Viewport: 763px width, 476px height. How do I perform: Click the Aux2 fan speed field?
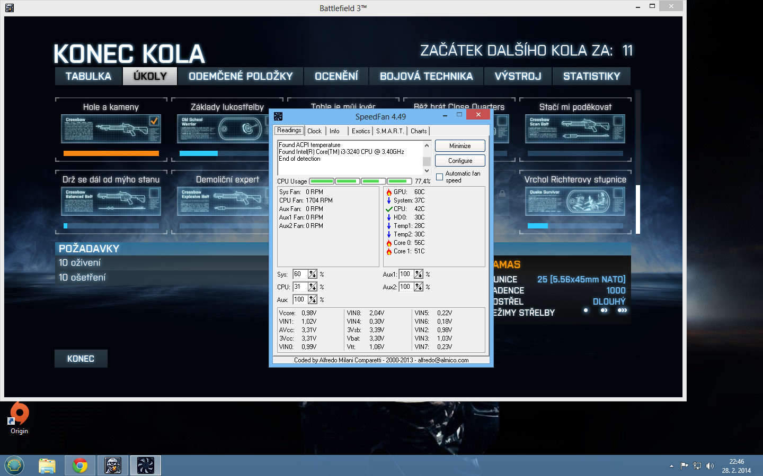point(406,287)
